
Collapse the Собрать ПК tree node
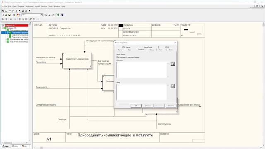3,28
